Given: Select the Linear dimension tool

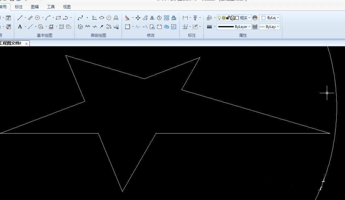Looking at the screenshot, I should pyautogui.click(x=185, y=18).
